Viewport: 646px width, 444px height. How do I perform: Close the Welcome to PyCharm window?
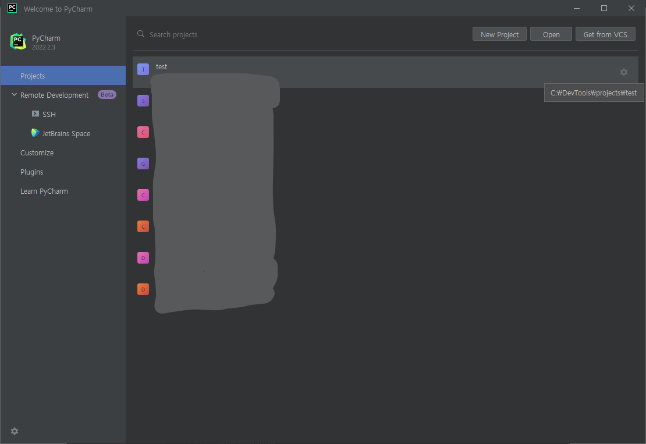pos(631,8)
